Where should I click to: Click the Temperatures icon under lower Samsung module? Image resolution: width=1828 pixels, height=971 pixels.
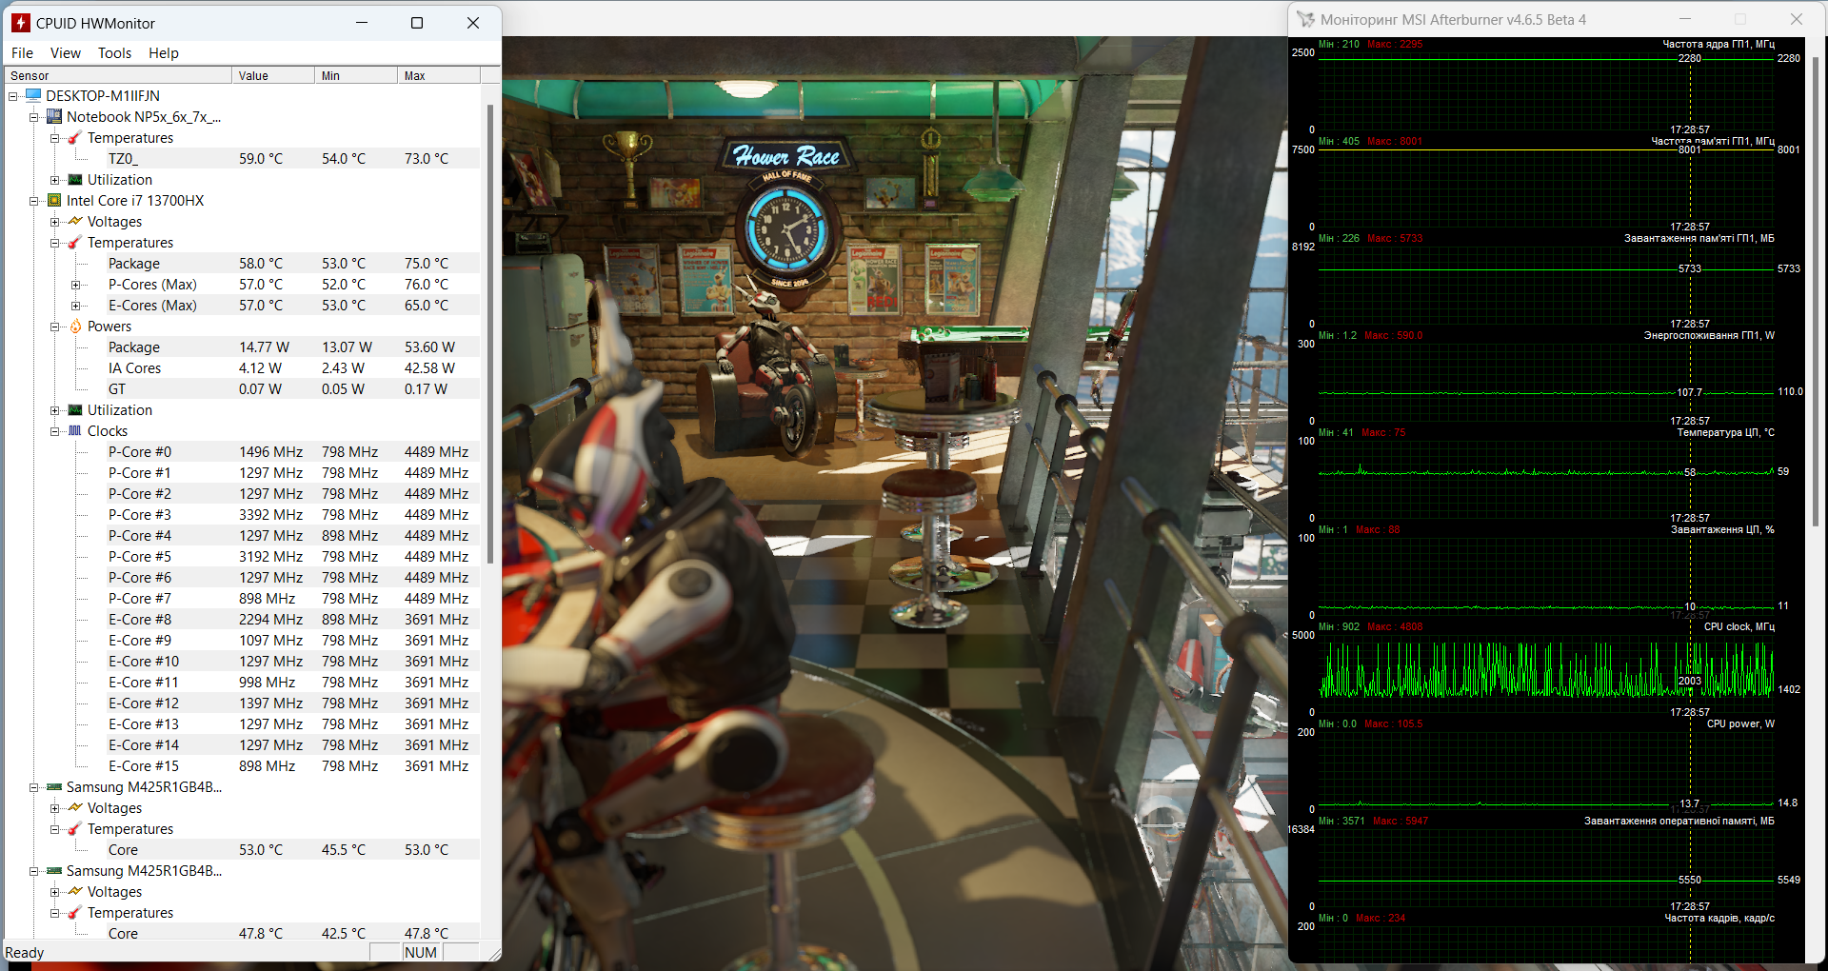pos(75,912)
